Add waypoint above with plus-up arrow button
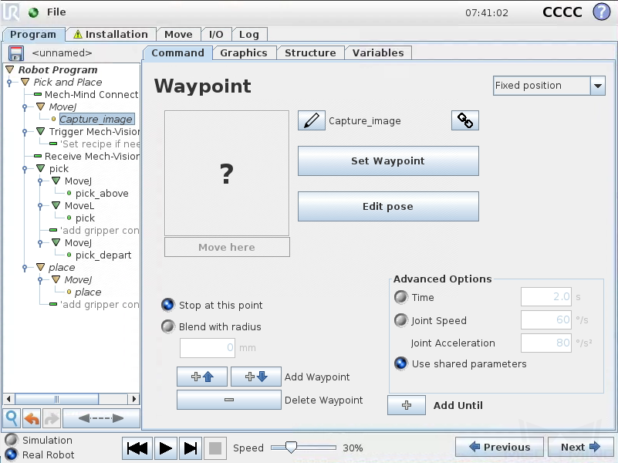 coord(202,377)
